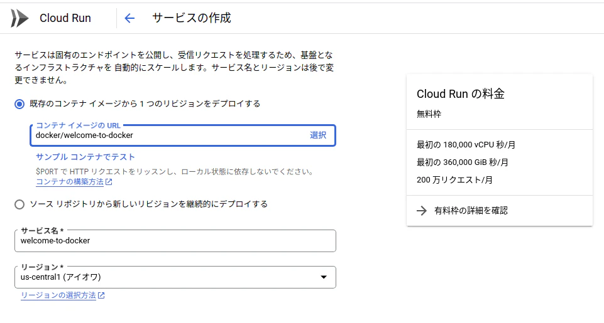
Task: Click the サンプル コンテナでテスト link
Action: tap(85, 157)
